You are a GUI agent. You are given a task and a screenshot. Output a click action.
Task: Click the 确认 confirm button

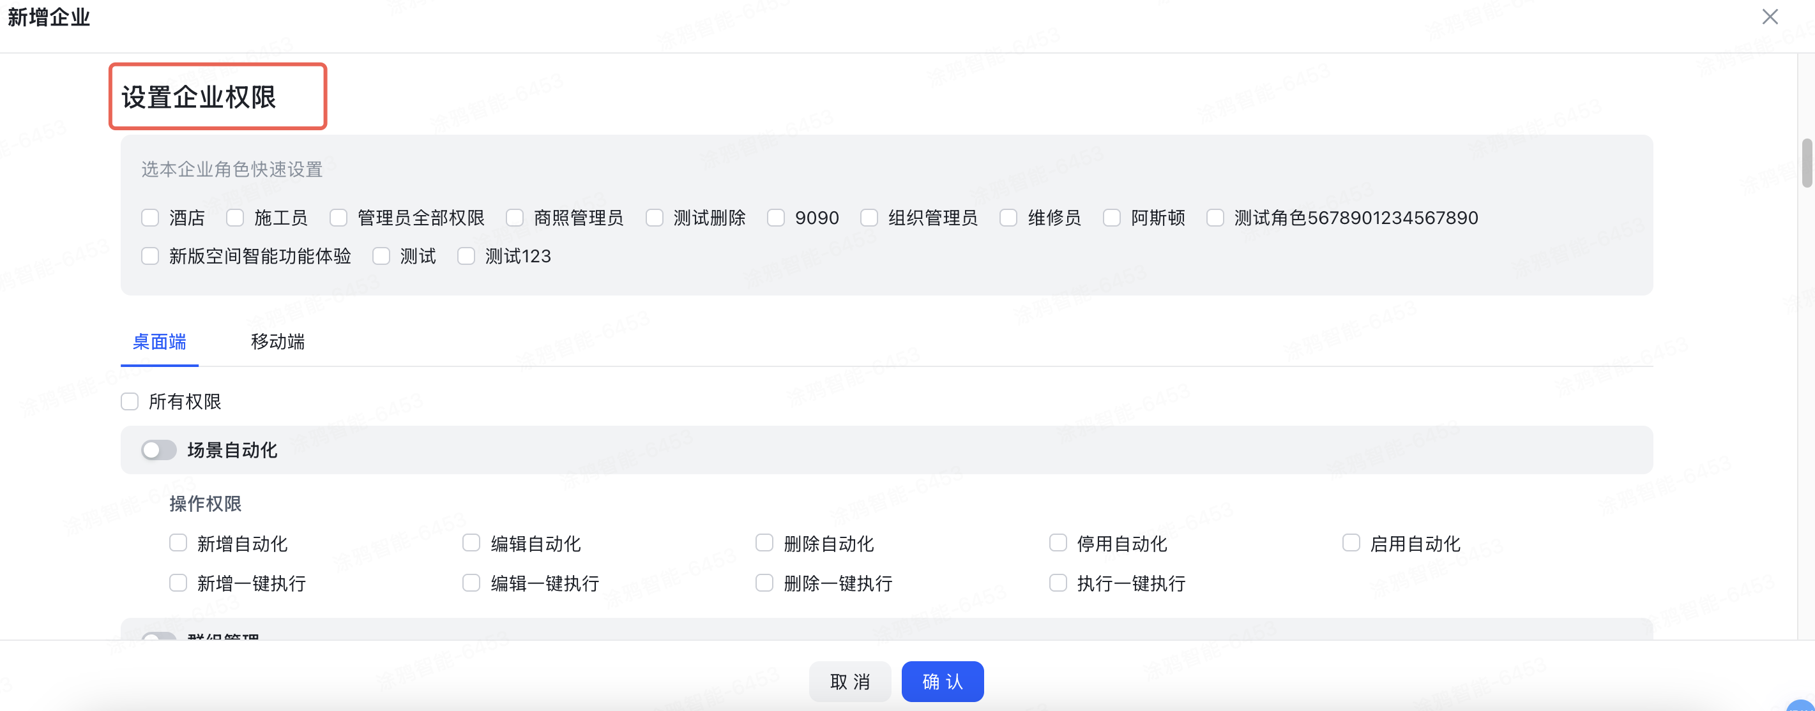(943, 682)
